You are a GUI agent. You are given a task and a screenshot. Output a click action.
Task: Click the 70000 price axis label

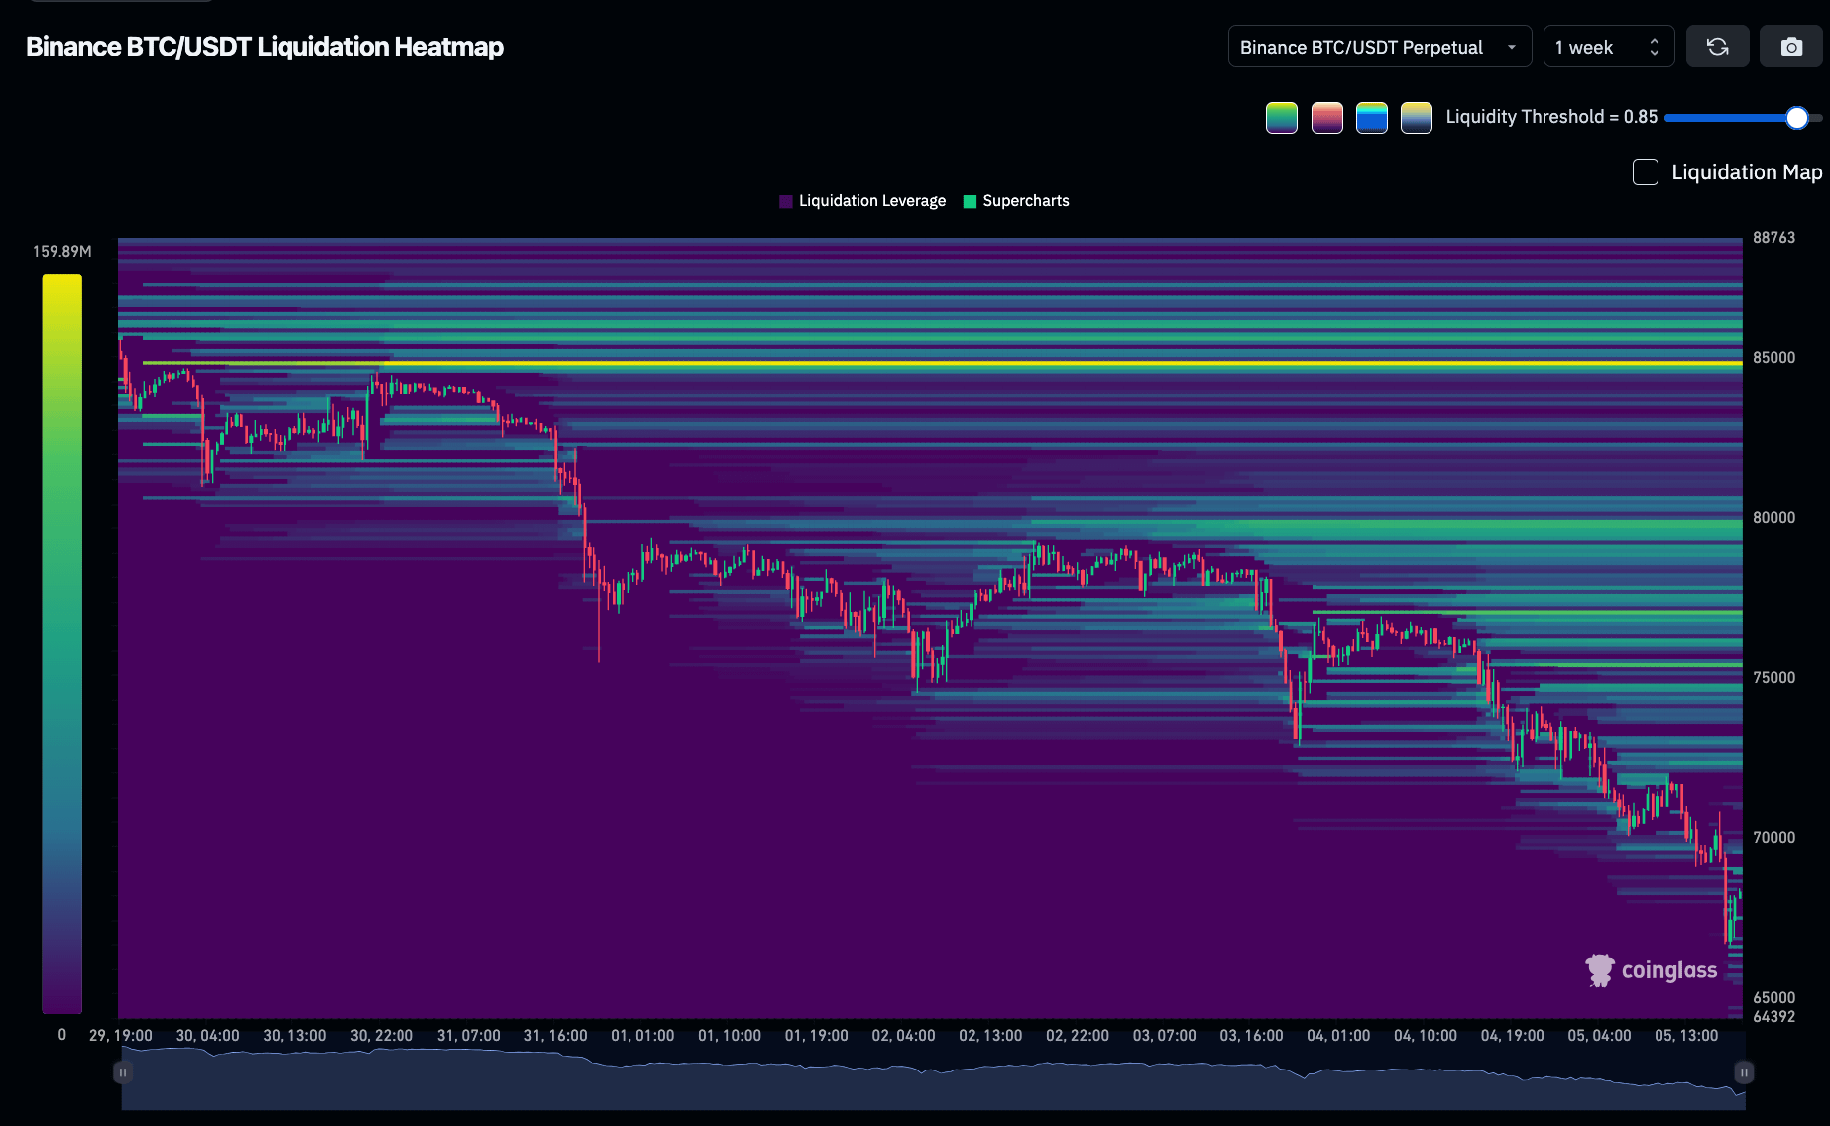tap(1773, 838)
